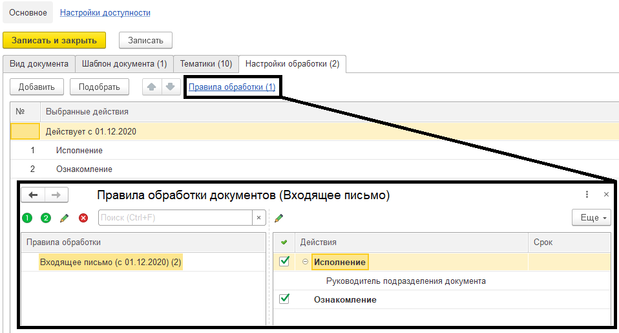Click the forward arrow in rules window
This screenshot has width=619, height=333.
[x=56, y=195]
